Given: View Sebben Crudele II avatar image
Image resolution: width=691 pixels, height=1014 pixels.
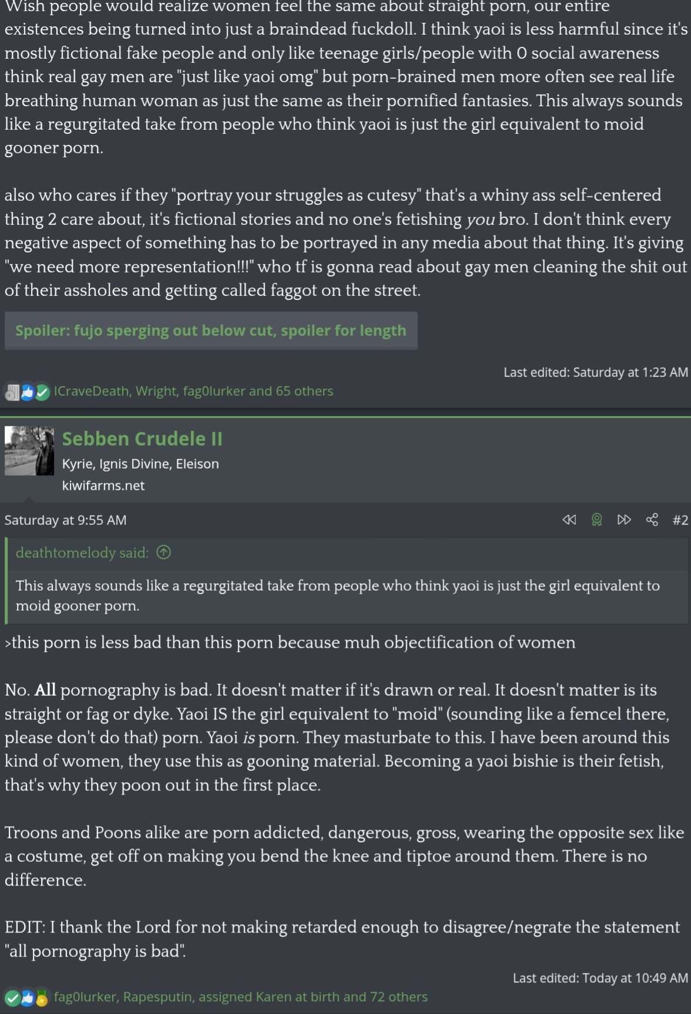Looking at the screenshot, I should coord(29,451).
